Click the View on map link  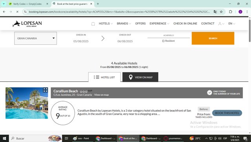(x=101, y=95)
